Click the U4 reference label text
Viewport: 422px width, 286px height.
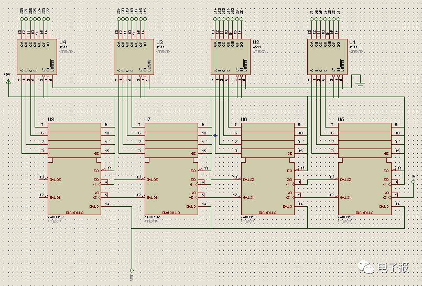pos(63,41)
